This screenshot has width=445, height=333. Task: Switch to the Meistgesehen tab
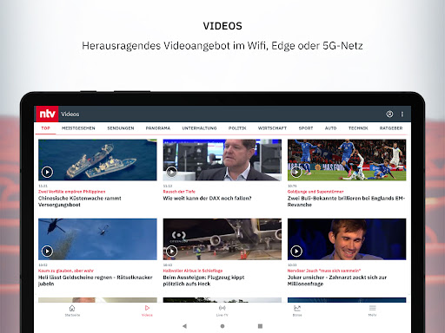coord(78,128)
